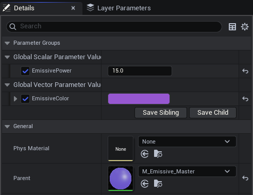This screenshot has width=253, height=195.
Task: Use selected asset for Phys Material
Action: tap(145, 154)
